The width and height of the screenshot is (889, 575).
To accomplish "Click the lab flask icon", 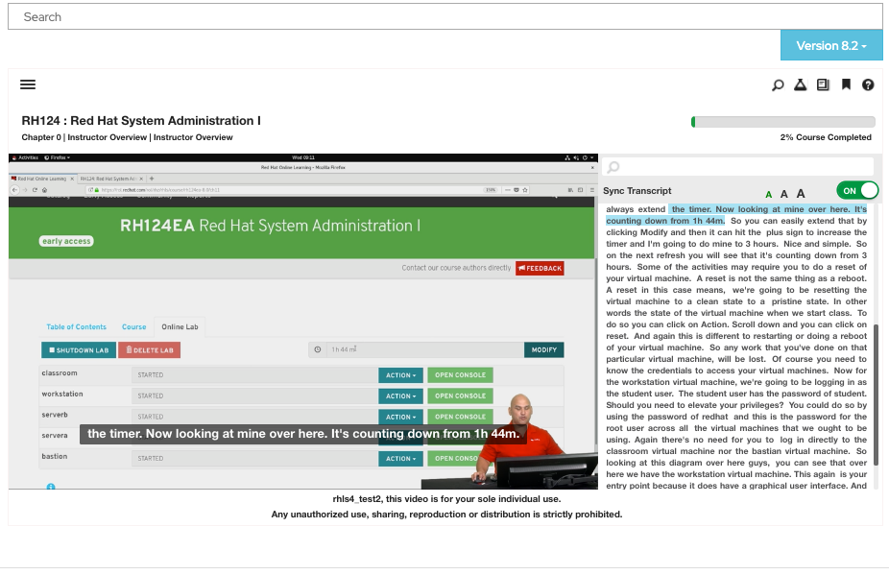I will pyautogui.click(x=800, y=84).
